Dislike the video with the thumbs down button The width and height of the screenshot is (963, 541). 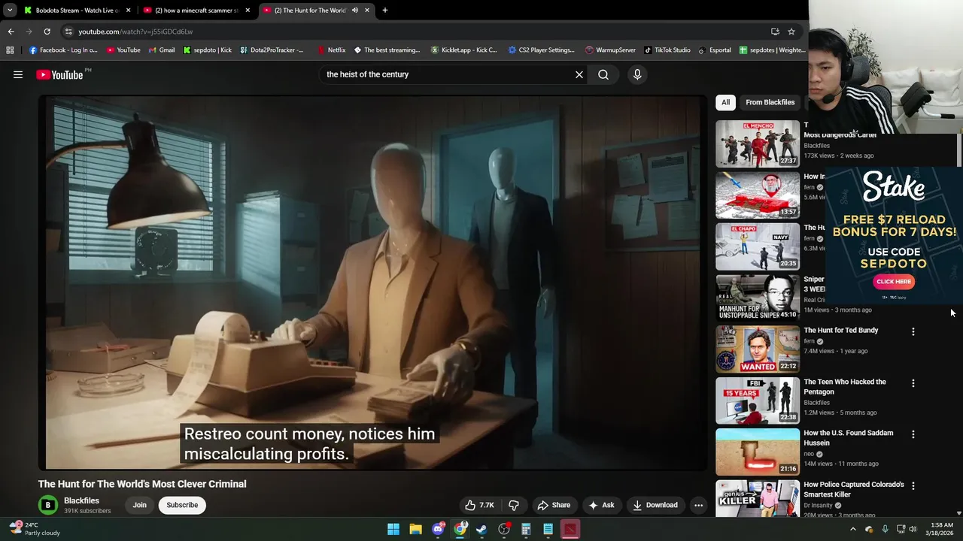tap(514, 505)
